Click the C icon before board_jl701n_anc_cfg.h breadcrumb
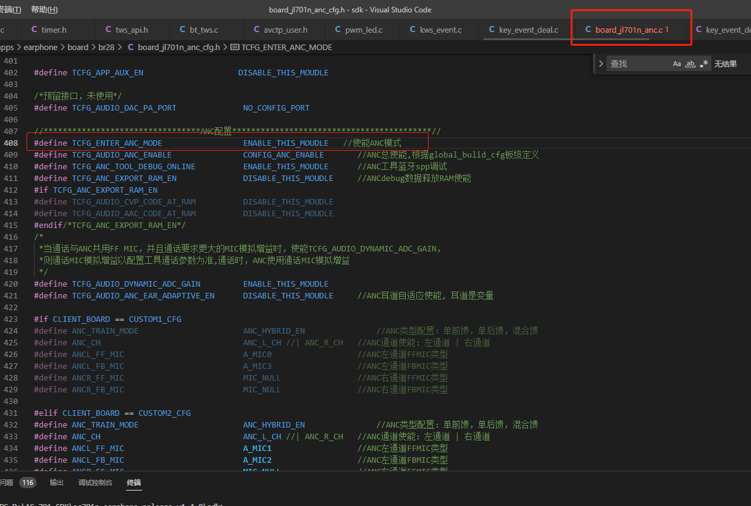Screen dimensions: 751x506 tap(131, 47)
